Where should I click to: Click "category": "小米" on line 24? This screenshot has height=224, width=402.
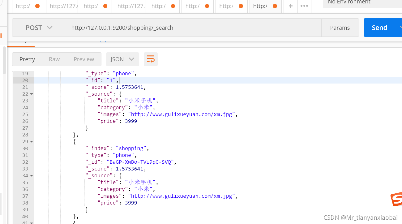pyautogui.click(x=126, y=107)
